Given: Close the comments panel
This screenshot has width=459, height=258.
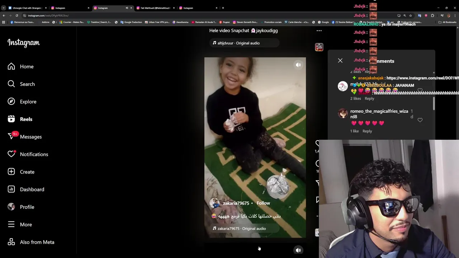Looking at the screenshot, I should [340, 61].
